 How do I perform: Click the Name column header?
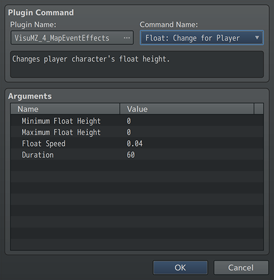(x=65, y=109)
